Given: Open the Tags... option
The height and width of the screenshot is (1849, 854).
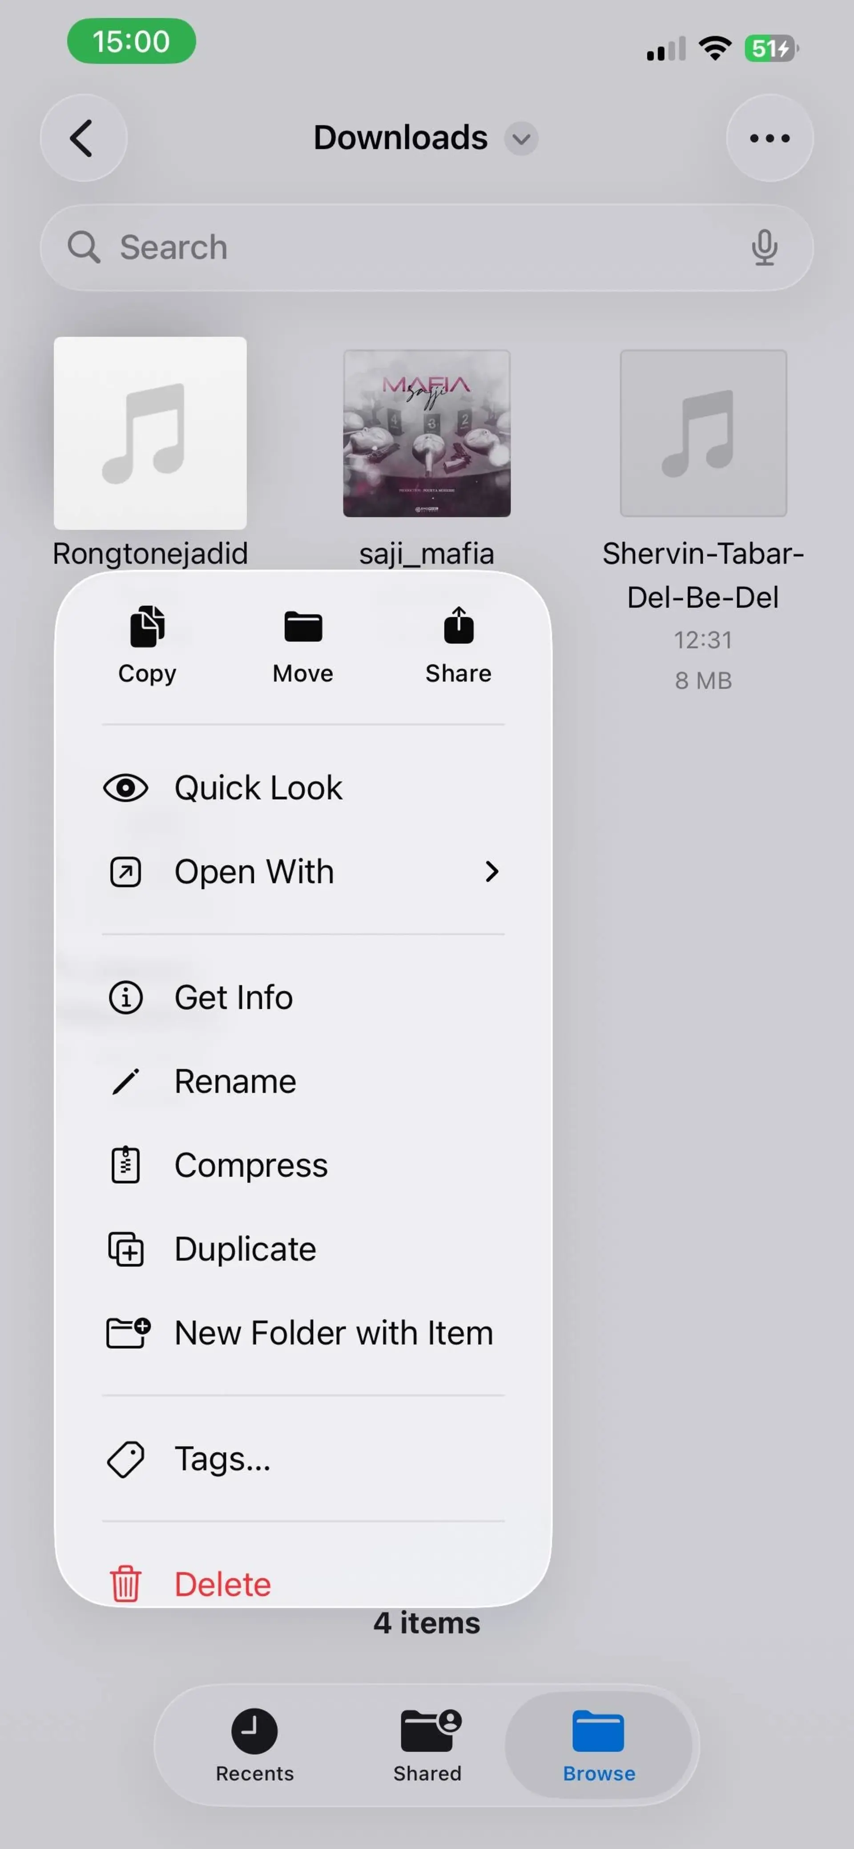Looking at the screenshot, I should point(303,1459).
